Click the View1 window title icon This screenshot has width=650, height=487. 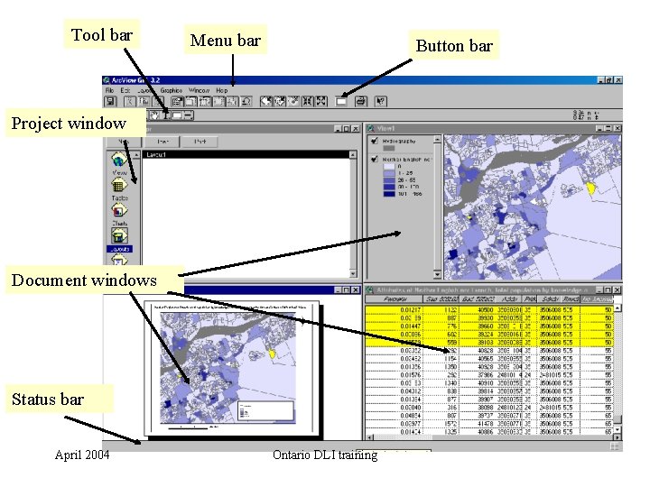tap(371, 128)
